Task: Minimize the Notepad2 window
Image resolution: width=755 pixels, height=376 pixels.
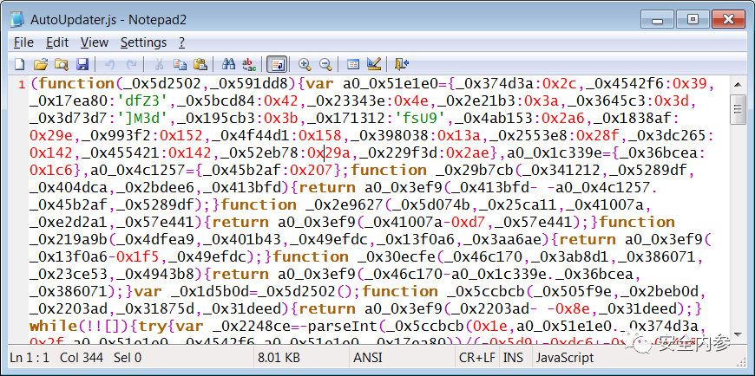Action: pyautogui.click(x=657, y=19)
